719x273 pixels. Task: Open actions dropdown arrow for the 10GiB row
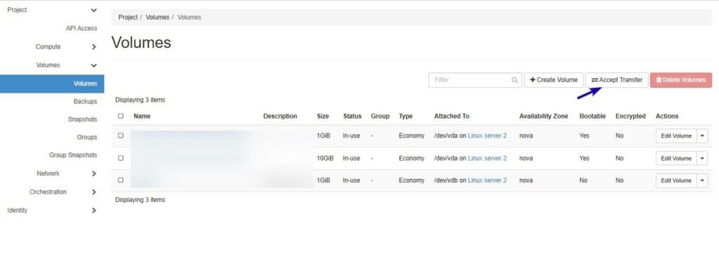[702, 159]
